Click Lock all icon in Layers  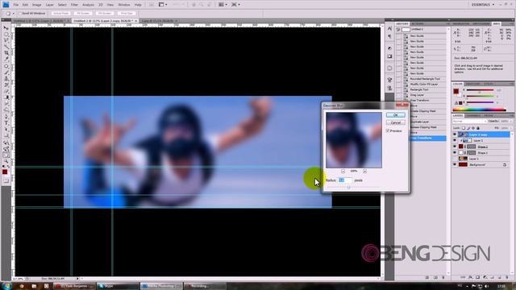tap(478, 128)
